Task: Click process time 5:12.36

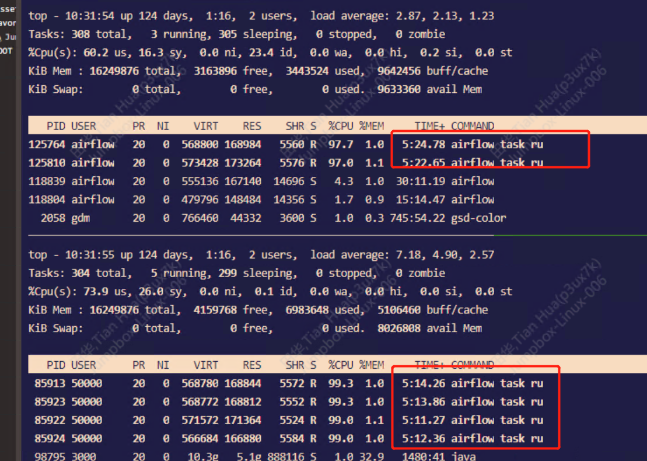Action: [x=424, y=438]
